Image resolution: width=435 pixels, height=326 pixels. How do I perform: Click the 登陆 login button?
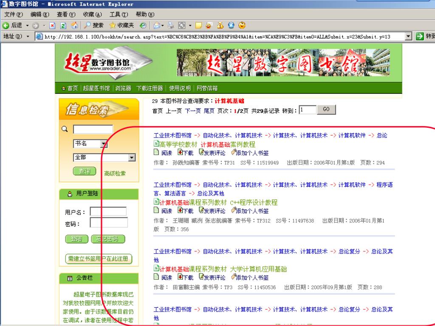tap(77, 239)
